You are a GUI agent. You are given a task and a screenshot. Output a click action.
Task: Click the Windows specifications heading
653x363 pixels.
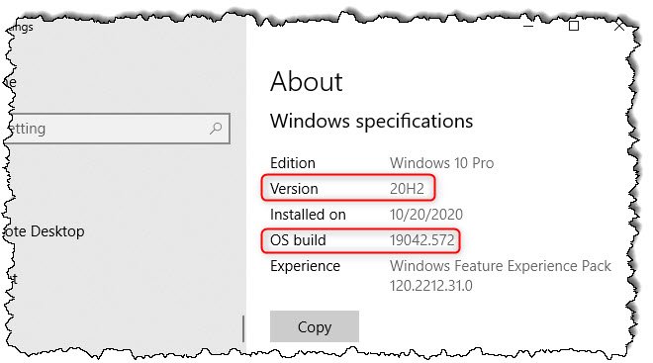371,121
